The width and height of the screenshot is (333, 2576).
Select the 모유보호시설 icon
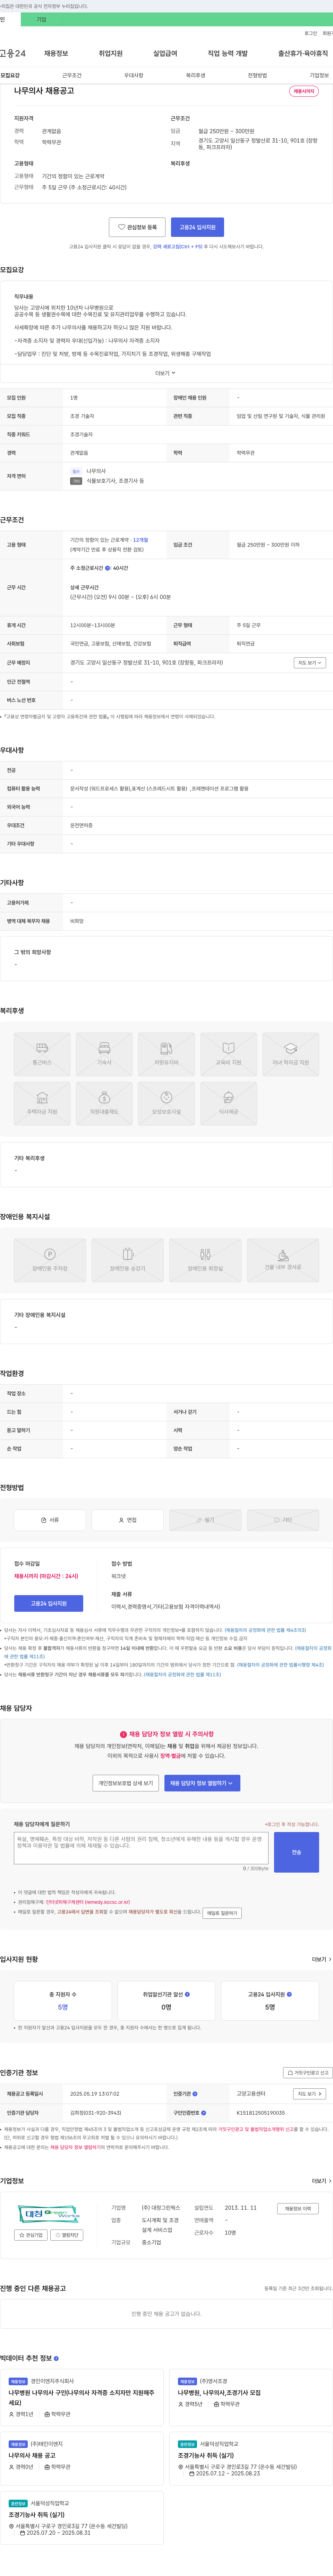tap(166, 1103)
